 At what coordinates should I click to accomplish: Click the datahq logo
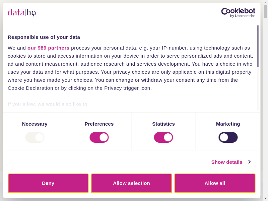pyautogui.click(x=22, y=13)
